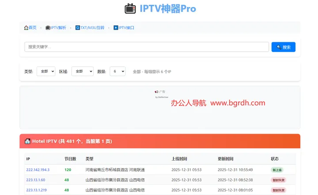
Task: Click the TV icon beside IPTV解析
Action: click(x=48, y=27)
